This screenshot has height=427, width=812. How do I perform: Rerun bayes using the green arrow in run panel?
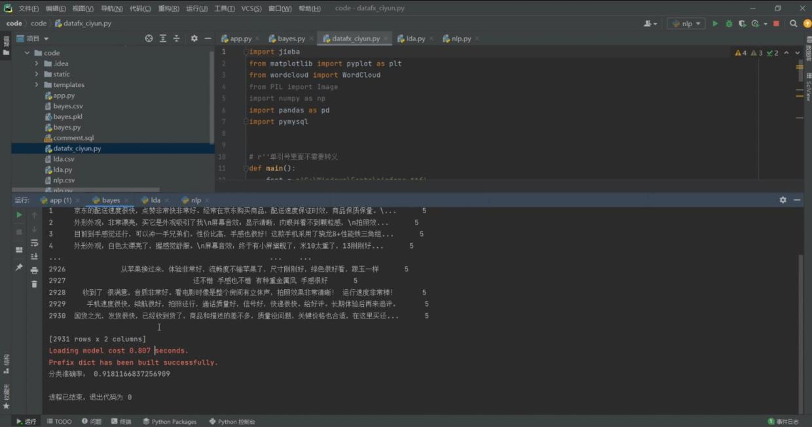(x=19, y=214)
